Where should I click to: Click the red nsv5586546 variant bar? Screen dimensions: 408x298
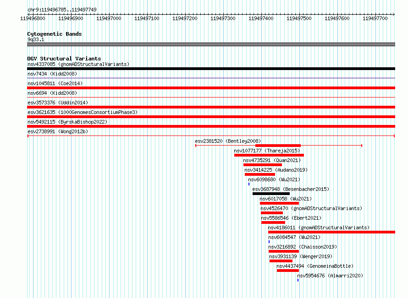(x=273, y=222)
